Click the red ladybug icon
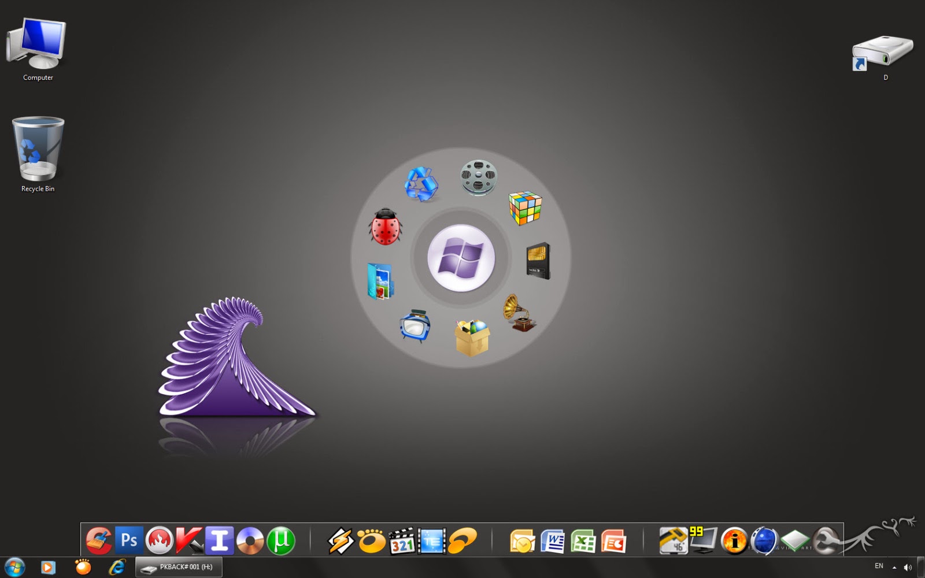The height and width of the screenshot is (578, 925). tap(385, 227)
